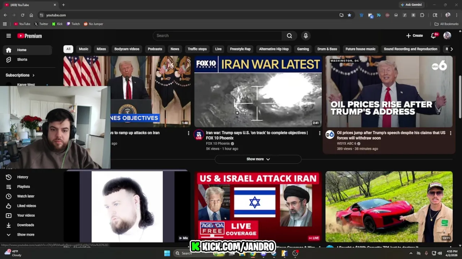Select the Traffic stops filter chip
This screenshot has height=259, width=462.
click(x=197, y=49)
